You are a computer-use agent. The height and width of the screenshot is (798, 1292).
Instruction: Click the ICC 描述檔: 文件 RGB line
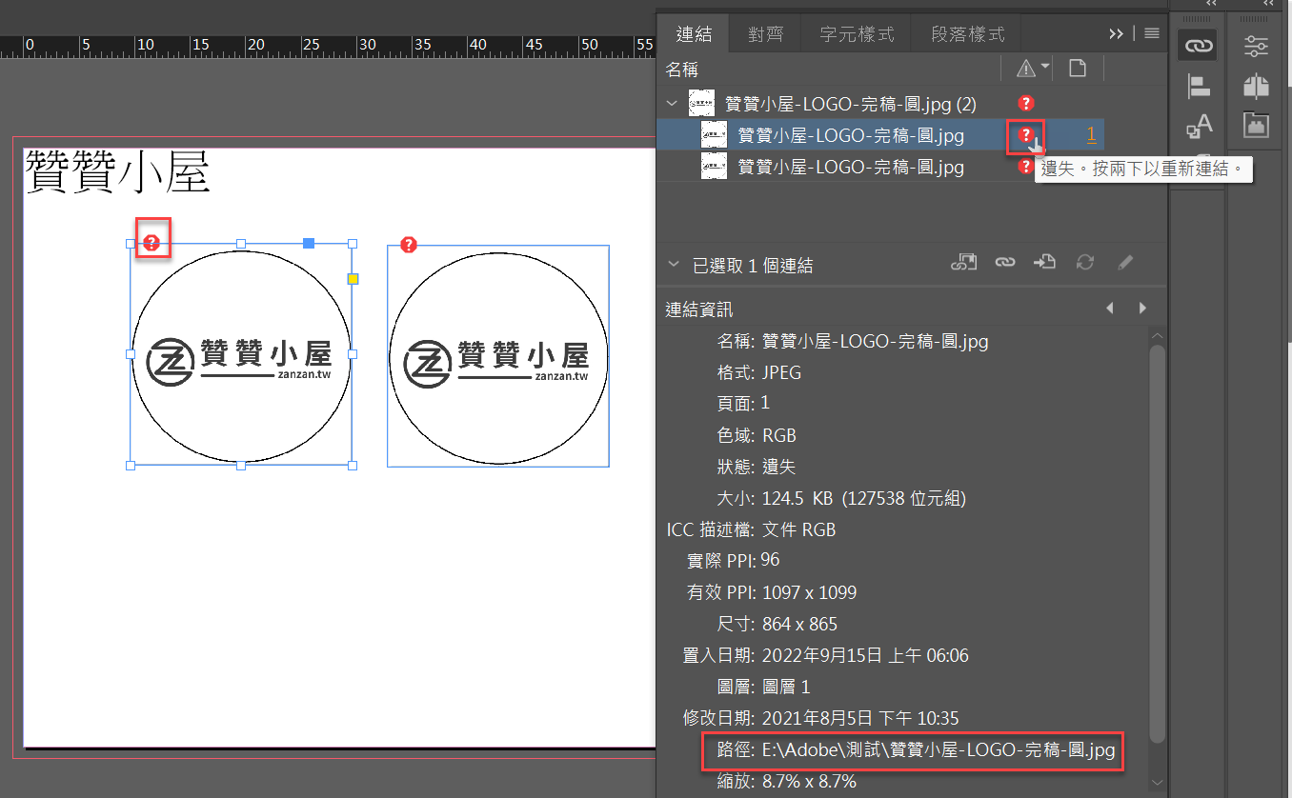click(751, 529)
